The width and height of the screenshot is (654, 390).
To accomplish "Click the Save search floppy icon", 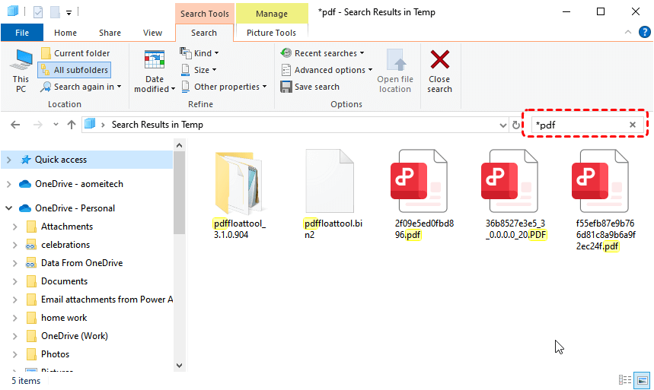I will 286,87.
